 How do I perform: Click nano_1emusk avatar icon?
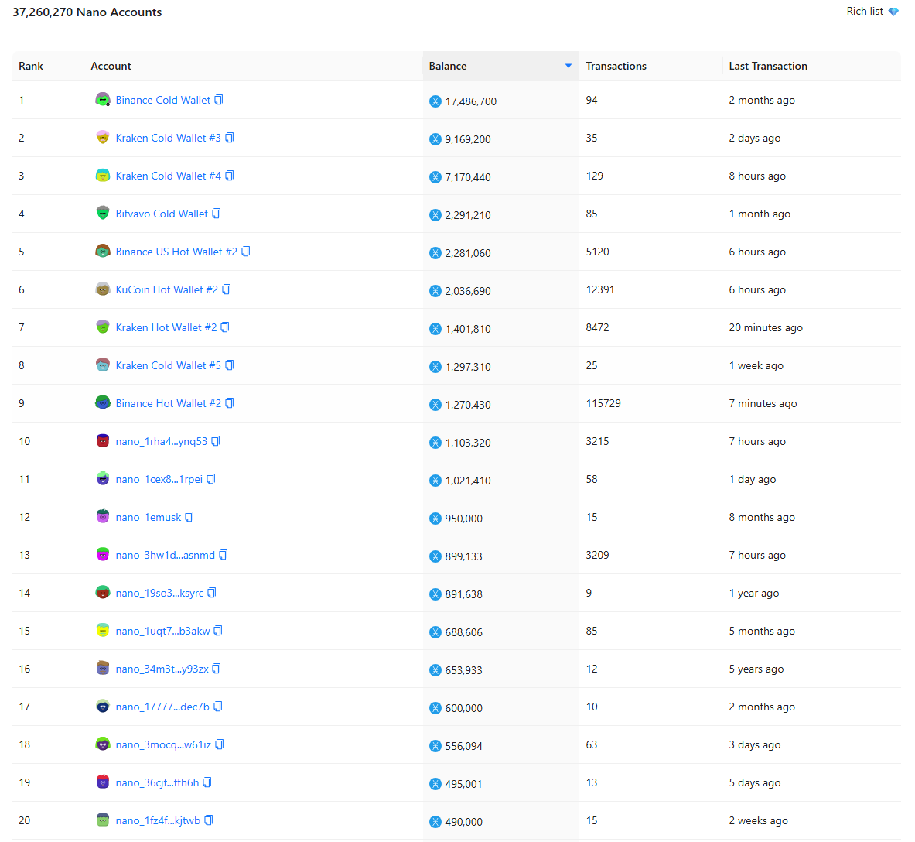[x=103, y=517]
